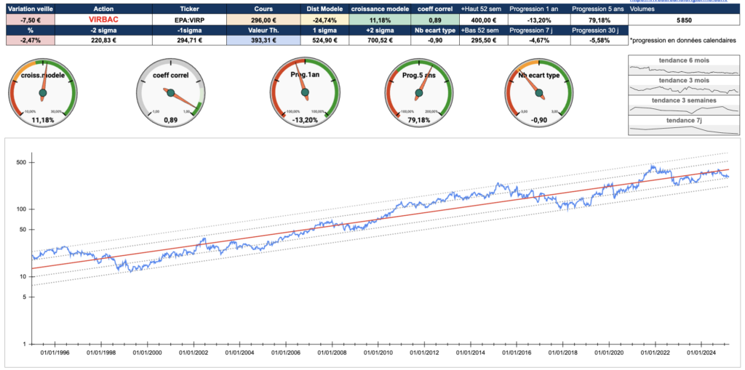Click the -1sigma value 294,71 €
Viewport: 745px width, 370px height.
click(190, 41)
